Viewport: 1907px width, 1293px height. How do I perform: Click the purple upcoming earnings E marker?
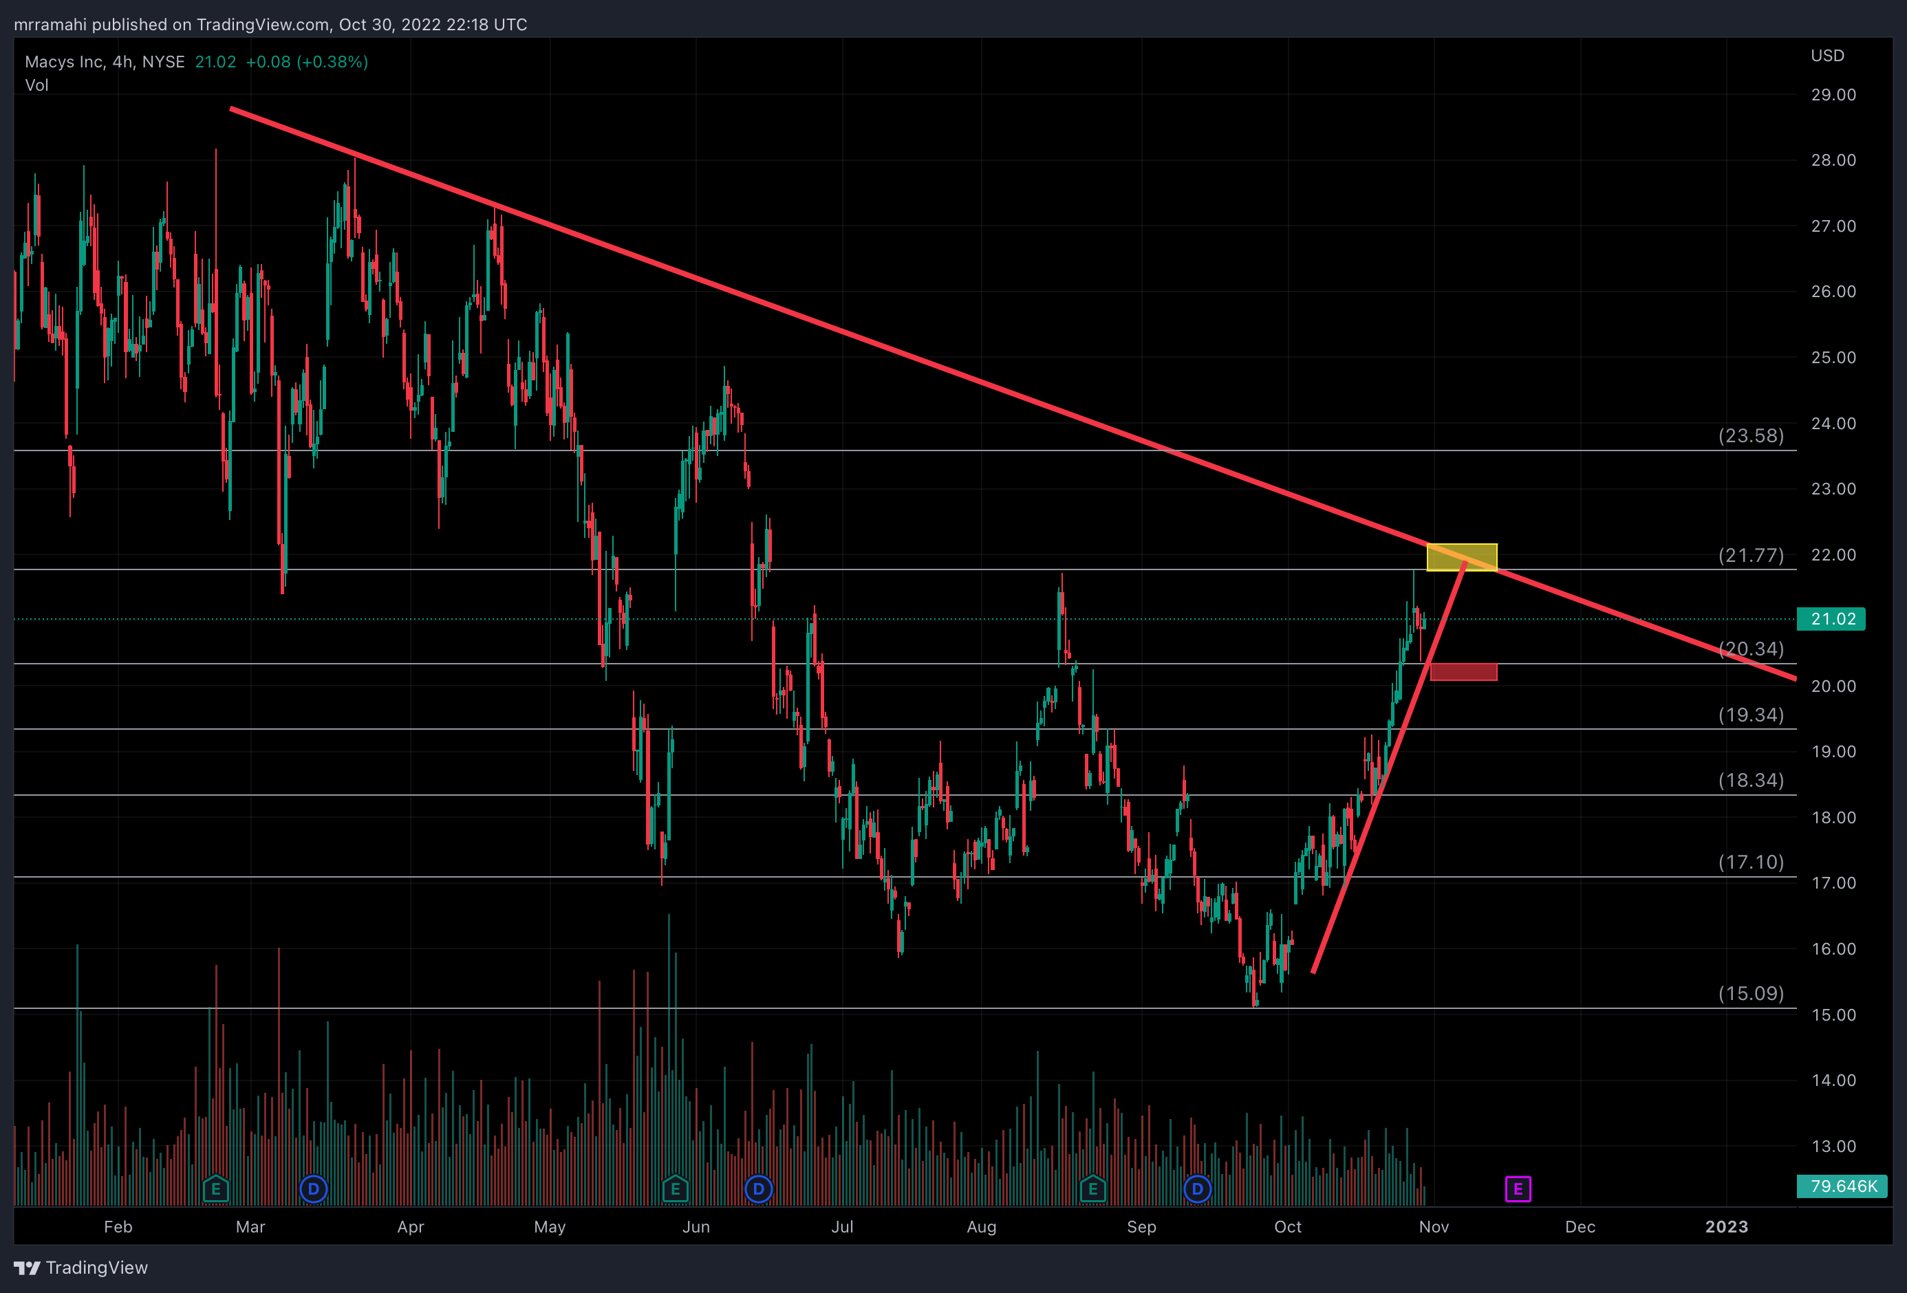[x=1517, y=1189]
